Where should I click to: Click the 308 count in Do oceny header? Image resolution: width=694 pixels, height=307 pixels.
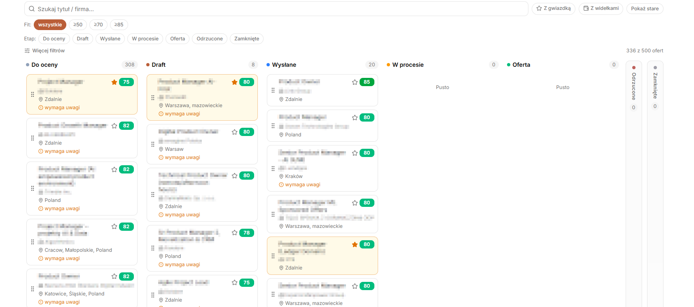pyautogui.click(x=130, y=65)
